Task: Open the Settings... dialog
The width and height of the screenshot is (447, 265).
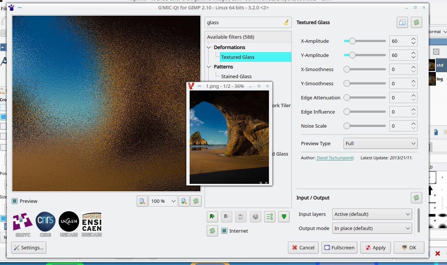Action: (29, 248)
